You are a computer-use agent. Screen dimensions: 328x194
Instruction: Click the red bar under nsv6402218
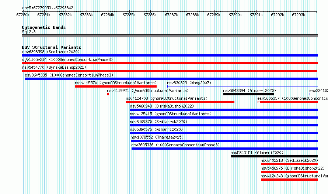pos(289,164)
